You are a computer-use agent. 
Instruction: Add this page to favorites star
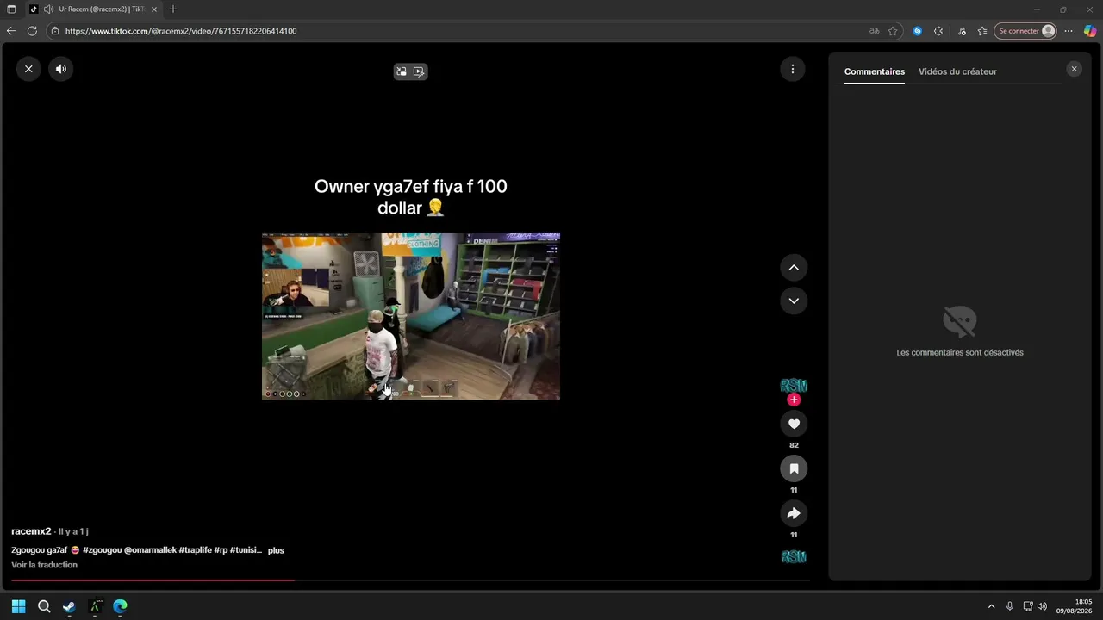(x=894, y=31)
